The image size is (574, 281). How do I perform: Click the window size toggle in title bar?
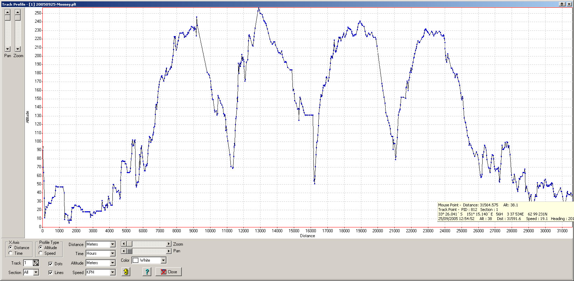pyautogui.click(x=562, y=4)
